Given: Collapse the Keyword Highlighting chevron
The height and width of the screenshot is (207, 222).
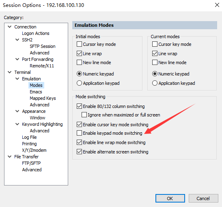Looking at the screenshot, I should coord(17,124).
